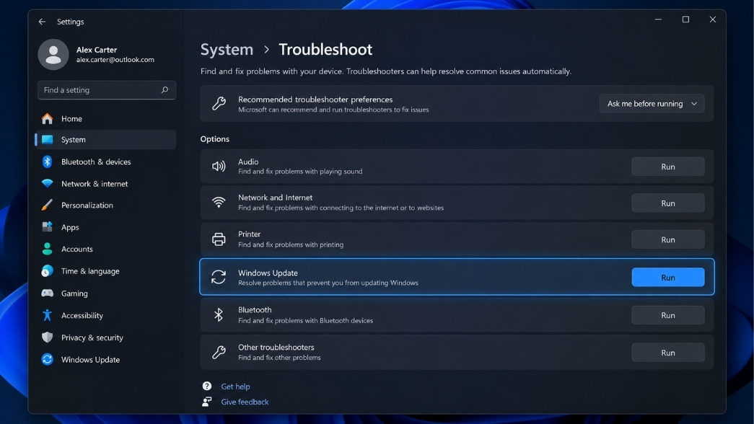Click the search magnifier icon in Find a setting

click(165, 90)
